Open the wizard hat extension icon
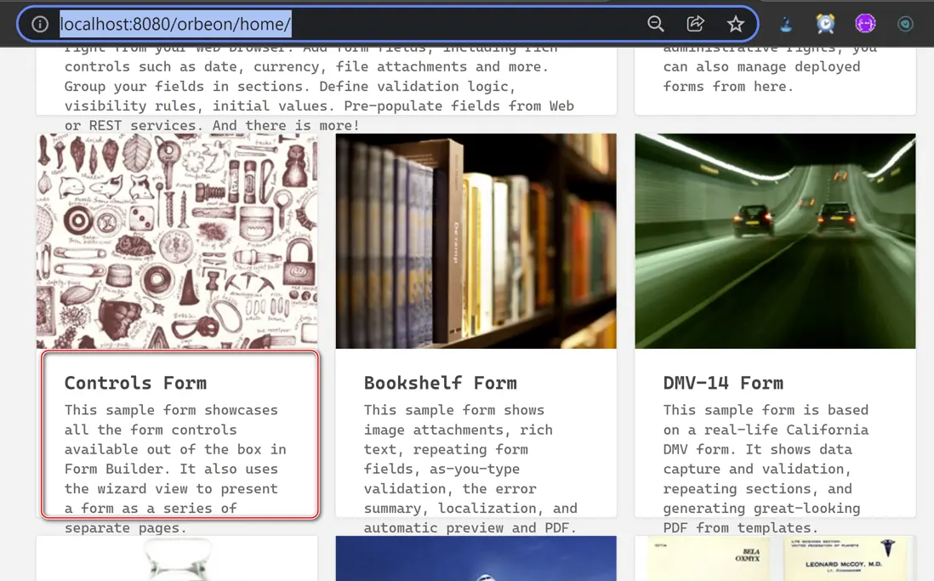 [x=786, y=24]
